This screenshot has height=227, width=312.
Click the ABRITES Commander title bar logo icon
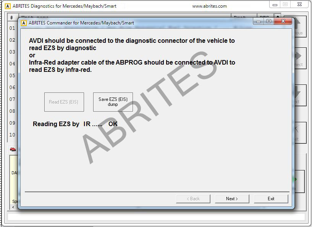[24, 23]
